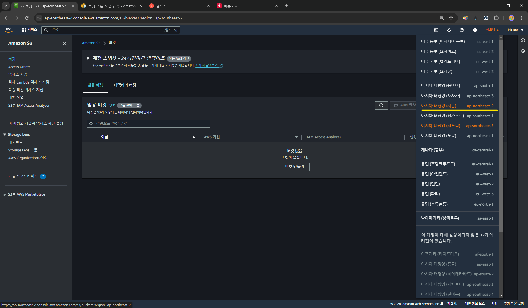Go back in browser history
The width and height of the screenshot is (528, 308).
tap(6, 18)
